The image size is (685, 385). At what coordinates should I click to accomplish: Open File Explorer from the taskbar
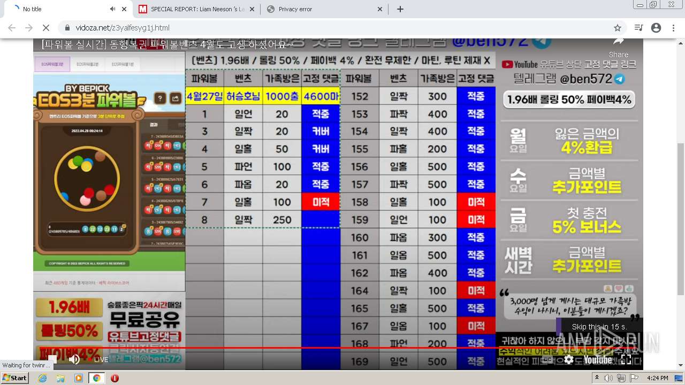(60, 378)
